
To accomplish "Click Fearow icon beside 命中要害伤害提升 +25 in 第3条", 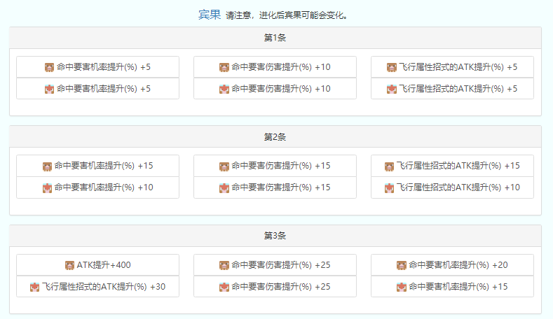I will (x=224, y=287).
